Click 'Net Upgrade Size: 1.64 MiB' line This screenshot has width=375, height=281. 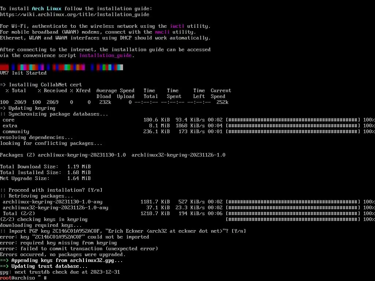coord(45,179)
